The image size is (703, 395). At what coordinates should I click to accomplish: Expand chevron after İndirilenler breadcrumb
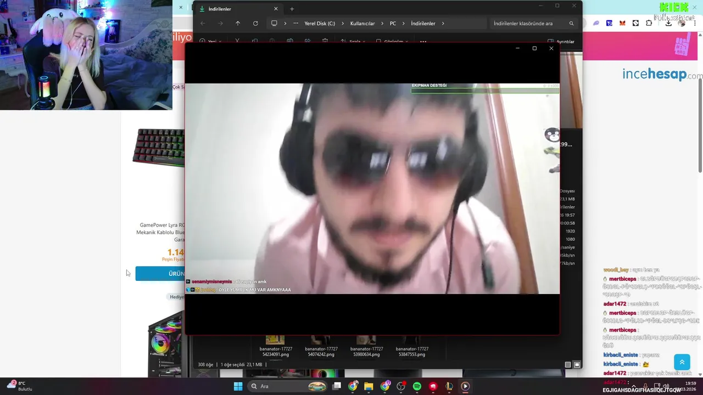click(x=443, y=24)
